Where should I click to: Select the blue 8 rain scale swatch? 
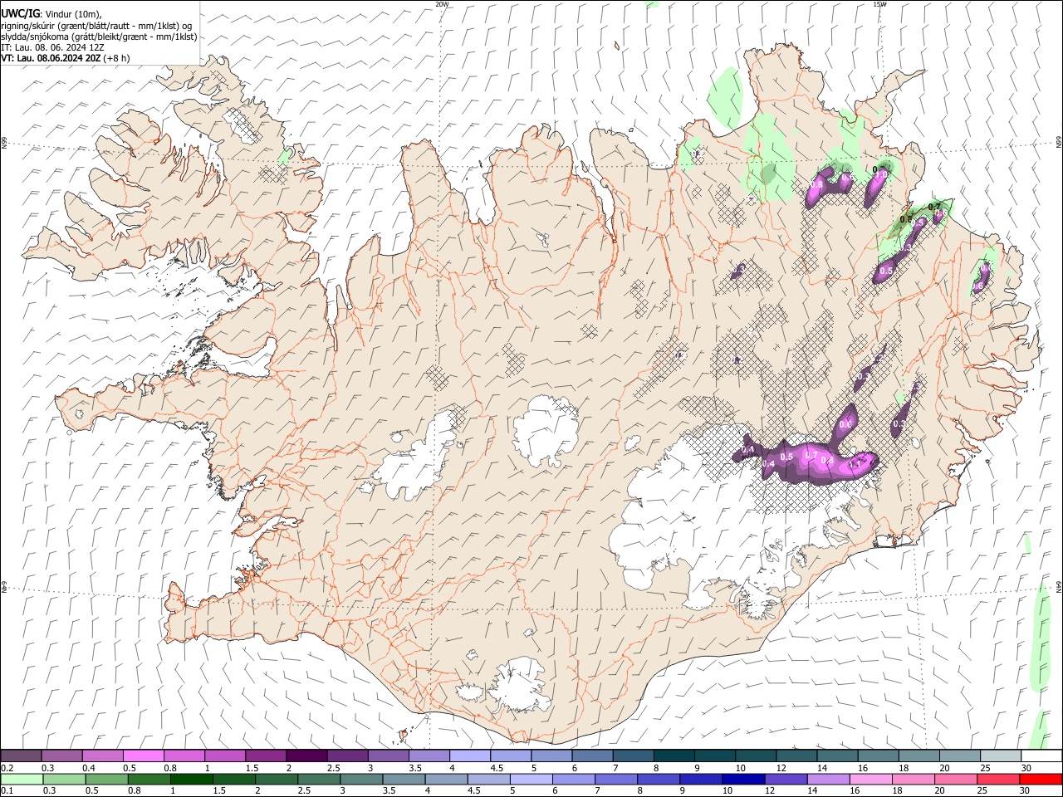(x=657, y=779)
